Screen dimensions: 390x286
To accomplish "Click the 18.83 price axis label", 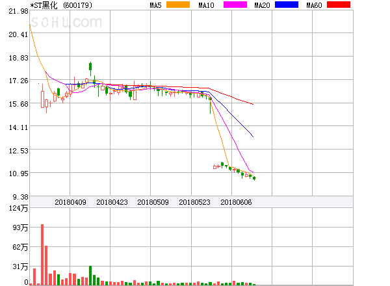I will point(18,58).
